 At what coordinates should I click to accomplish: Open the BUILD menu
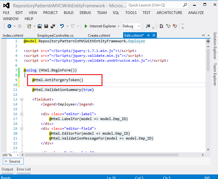(69, 13)
